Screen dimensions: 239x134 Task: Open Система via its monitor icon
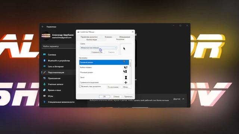pyautogui.click(x=44, y=55)
